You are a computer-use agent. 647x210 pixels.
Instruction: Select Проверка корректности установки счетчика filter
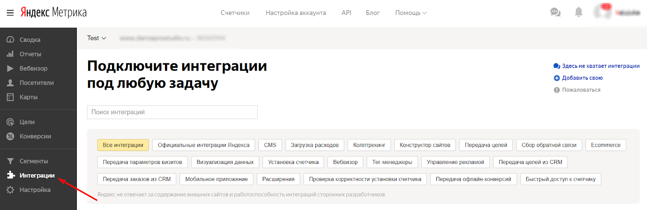tap(365, 179)
